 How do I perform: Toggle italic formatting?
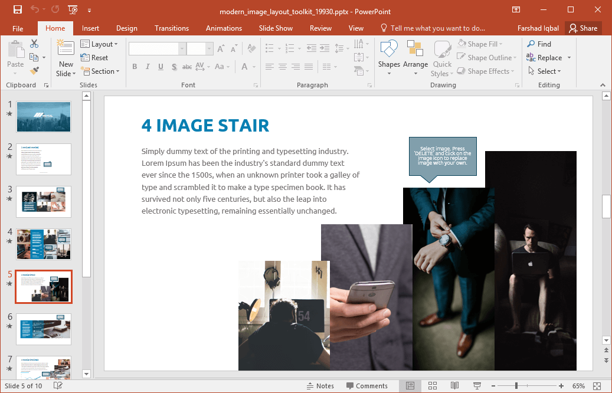point(148,67)
